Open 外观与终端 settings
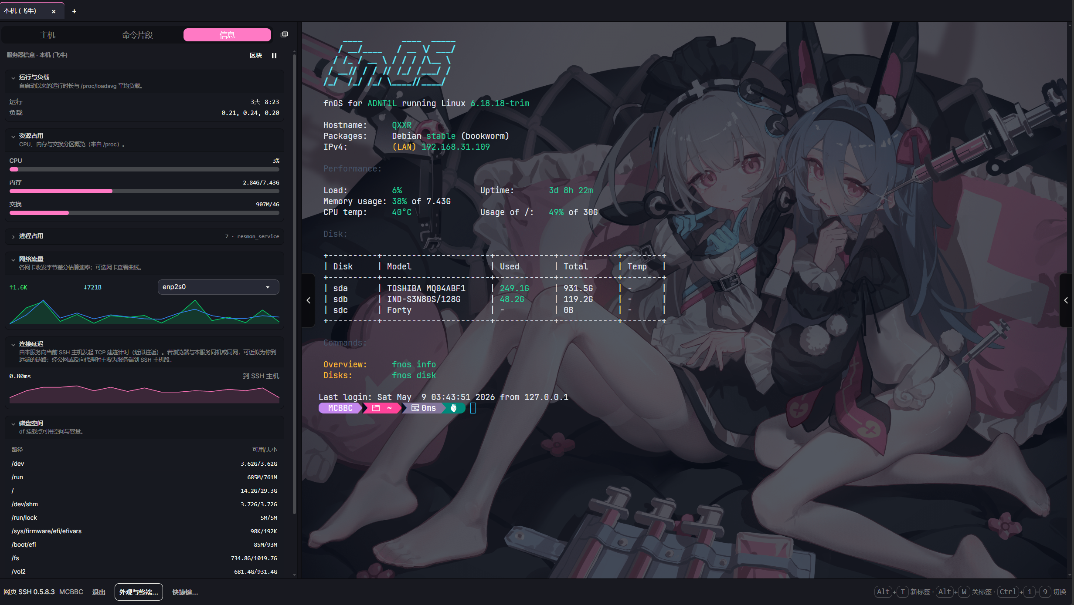 point(139,592)
